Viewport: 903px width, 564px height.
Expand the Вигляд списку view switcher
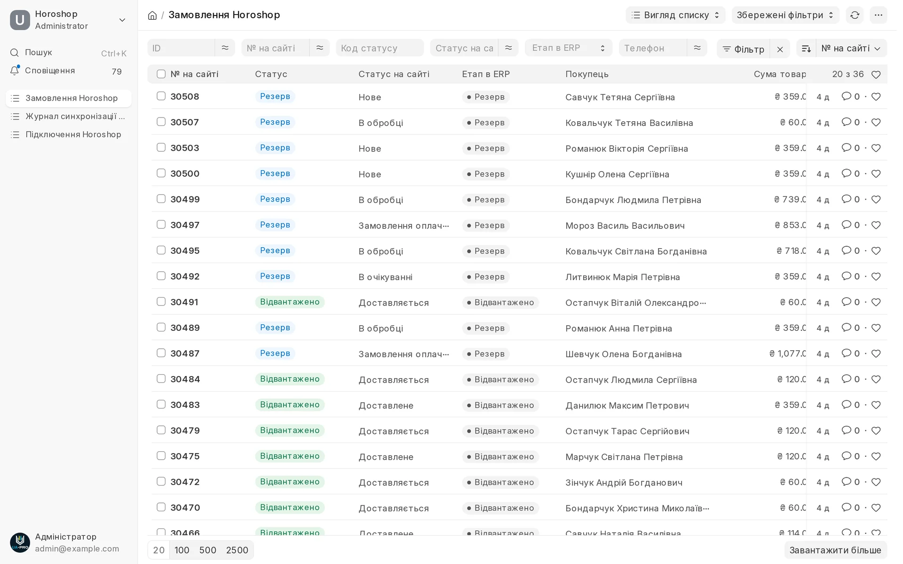[675, 15]
